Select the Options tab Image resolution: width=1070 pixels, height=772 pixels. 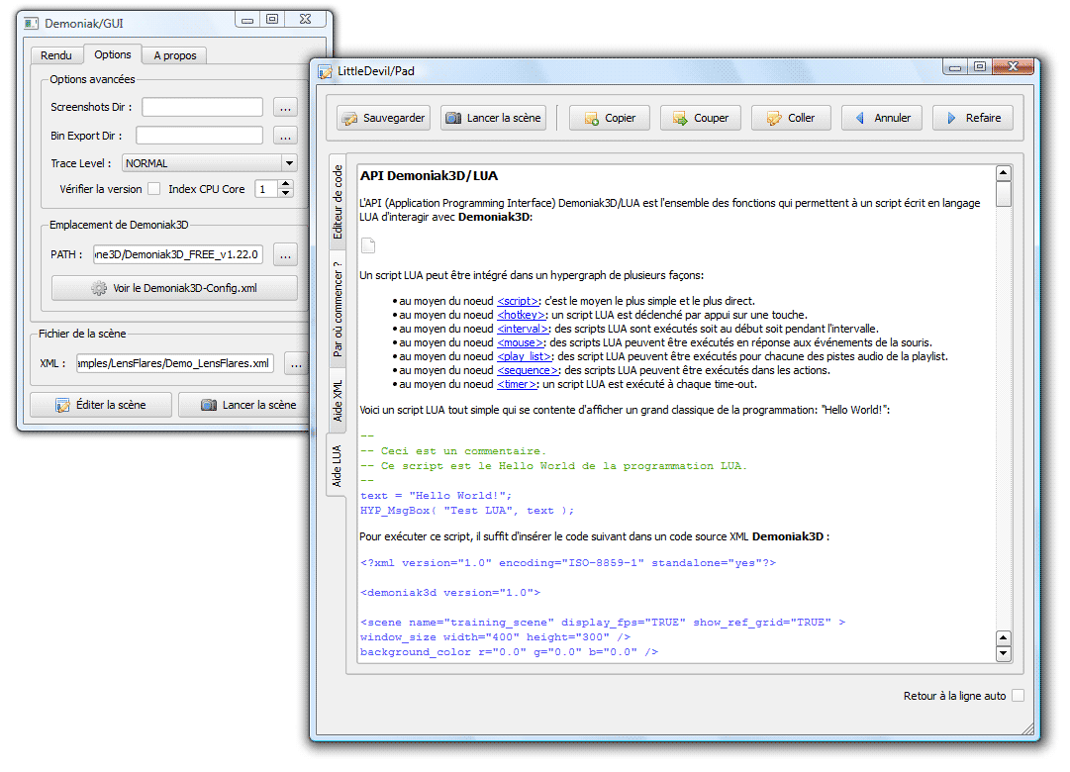coord(113,54)
